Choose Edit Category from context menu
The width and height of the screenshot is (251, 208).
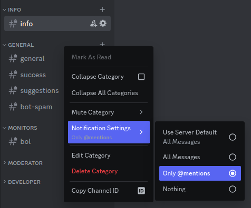tap(109, 155)
